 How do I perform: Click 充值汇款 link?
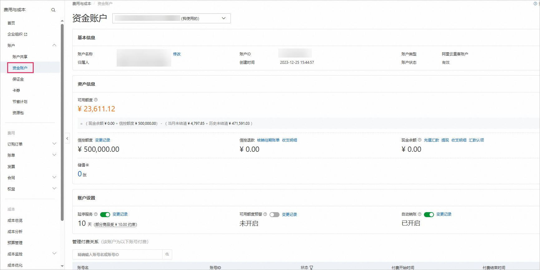[431, 140]
